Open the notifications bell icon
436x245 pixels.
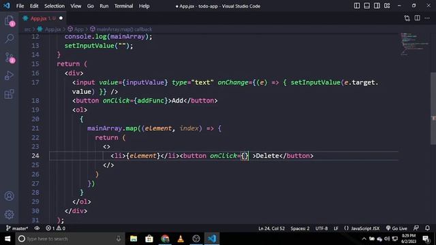[427, 229]
